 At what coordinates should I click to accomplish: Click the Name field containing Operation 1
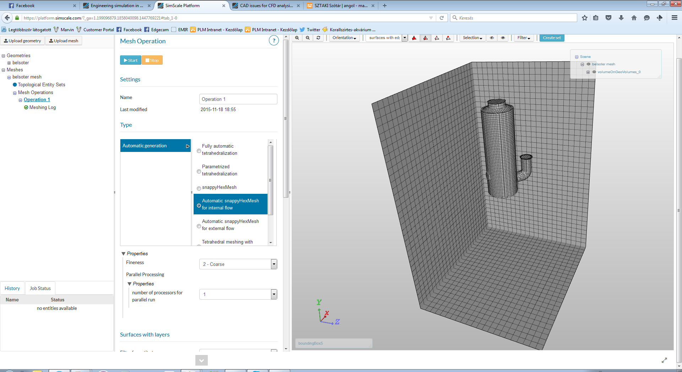238,99
